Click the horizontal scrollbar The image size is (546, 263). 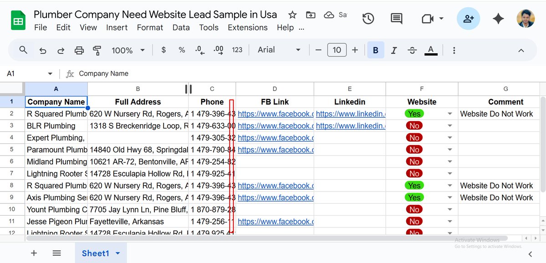[x=266, y=238]
